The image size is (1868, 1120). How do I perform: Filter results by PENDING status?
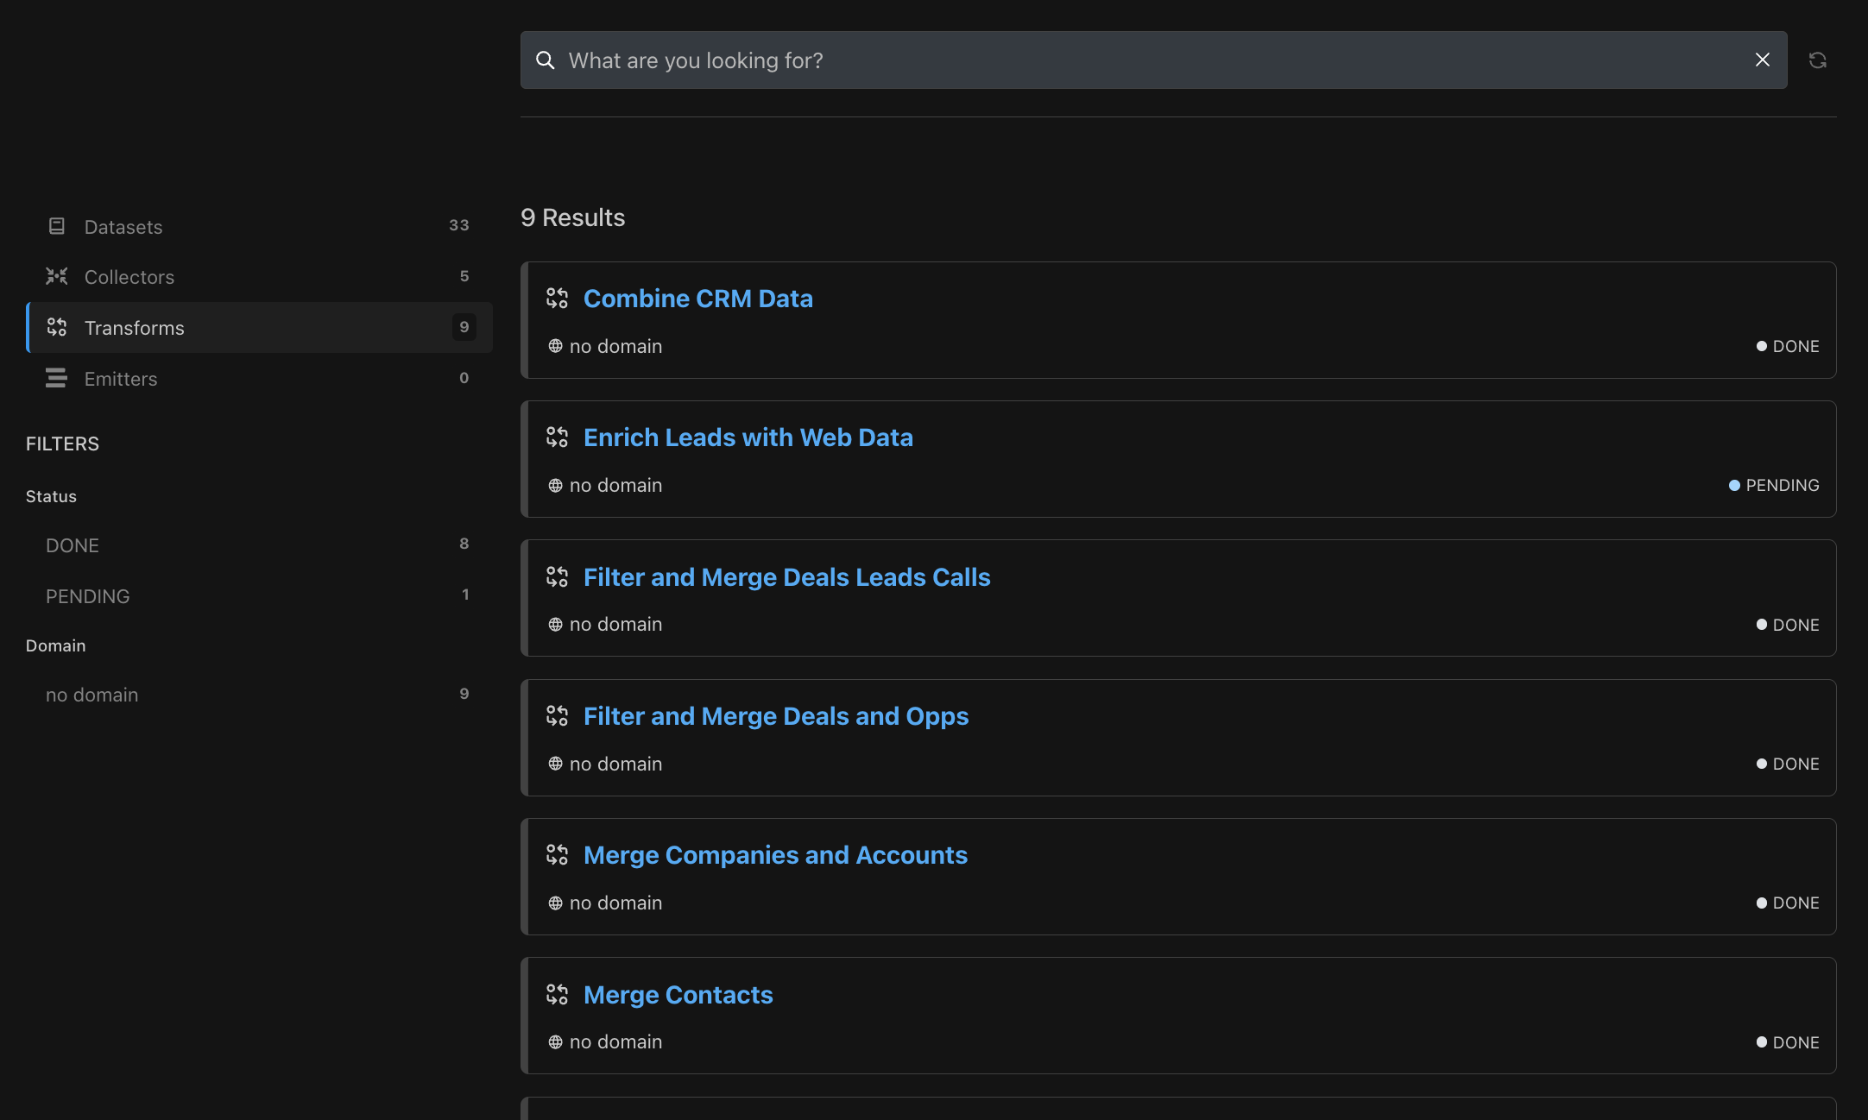[x=87, y=596]
